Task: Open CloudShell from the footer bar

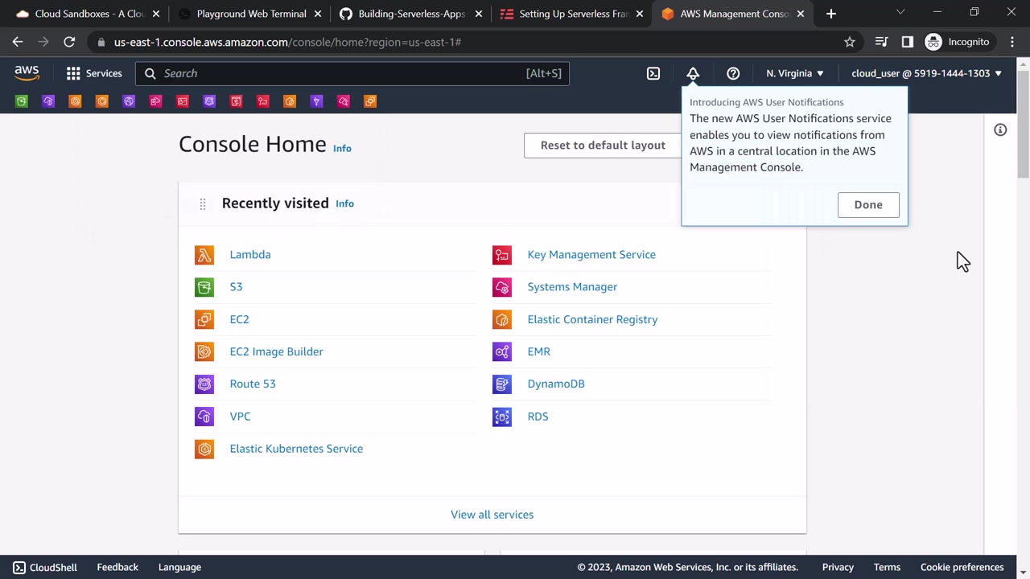Action: click(x=45, y=567)
